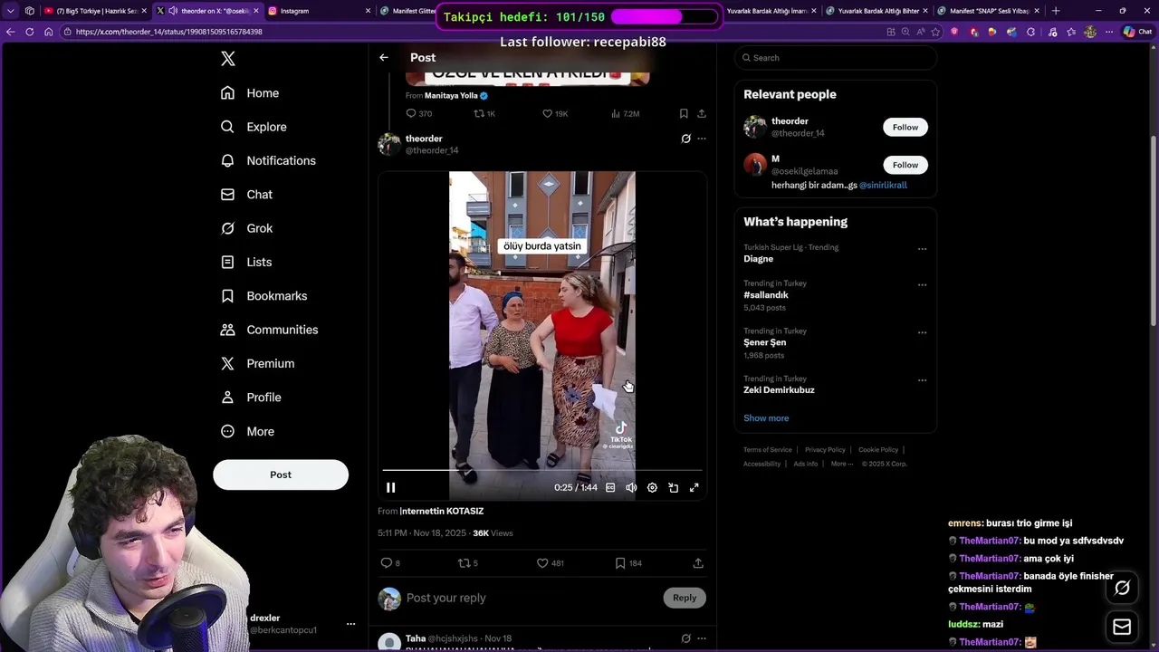The width and height of the screenshot is (1159, 652).
Task: Open floating Grok button
Action: (1122, 589)
